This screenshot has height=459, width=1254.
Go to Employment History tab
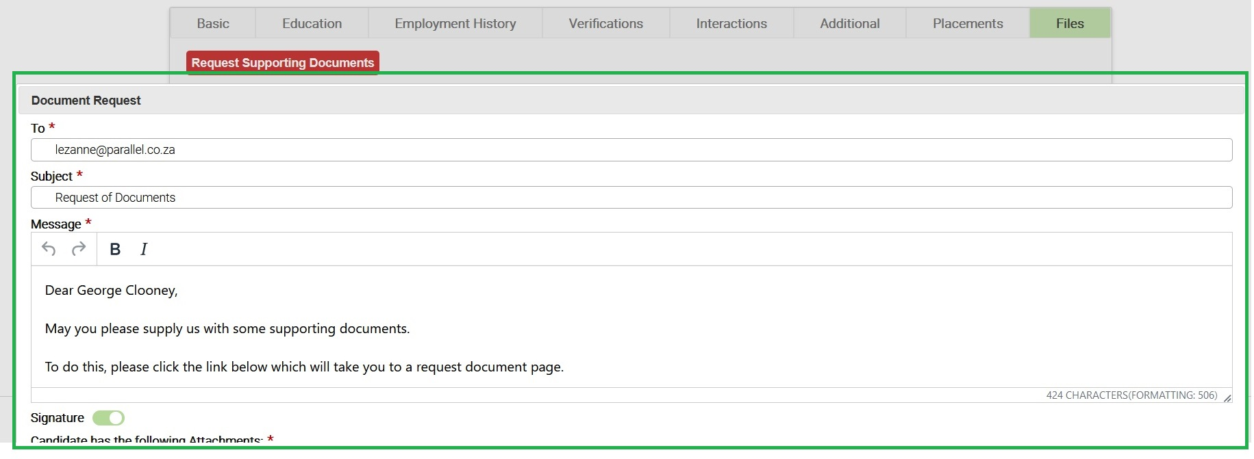tap(455, 24)
